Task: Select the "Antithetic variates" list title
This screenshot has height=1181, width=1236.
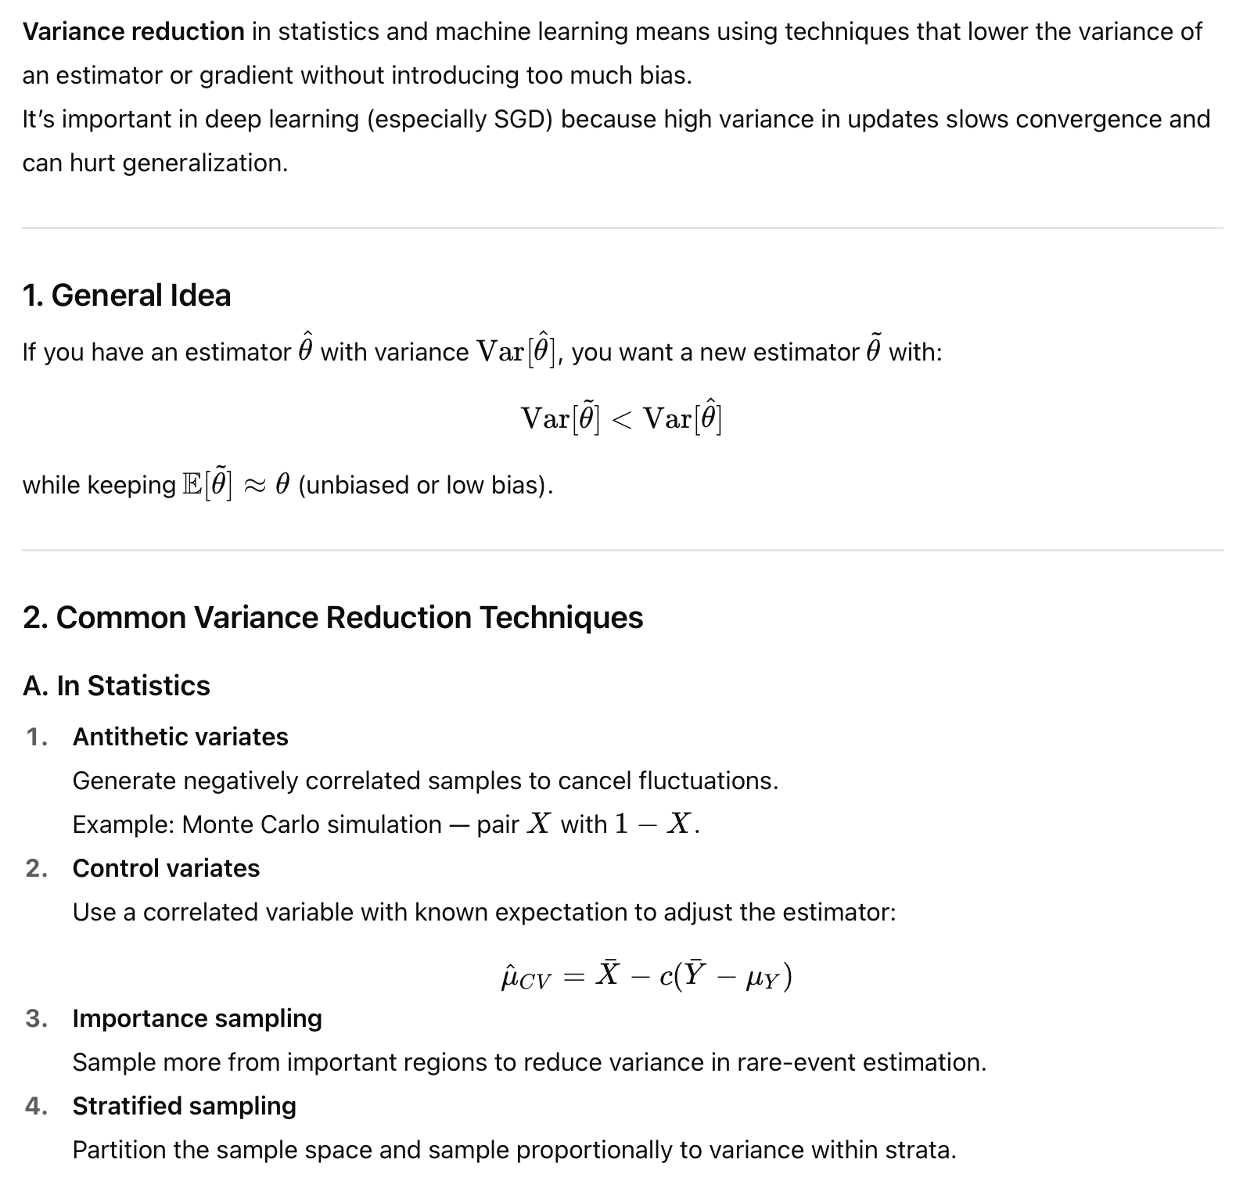Action: [x=180, y=737]
